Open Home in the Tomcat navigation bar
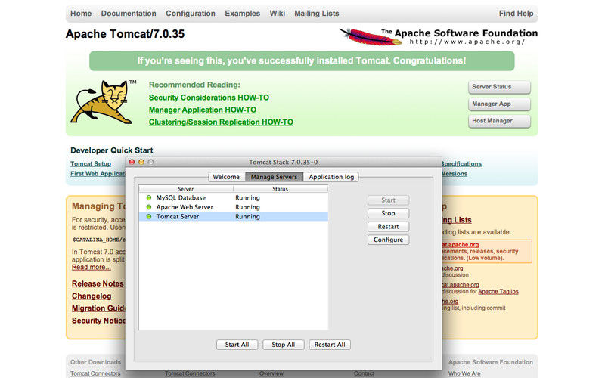The image size is (605, 378). coord(81,14)
